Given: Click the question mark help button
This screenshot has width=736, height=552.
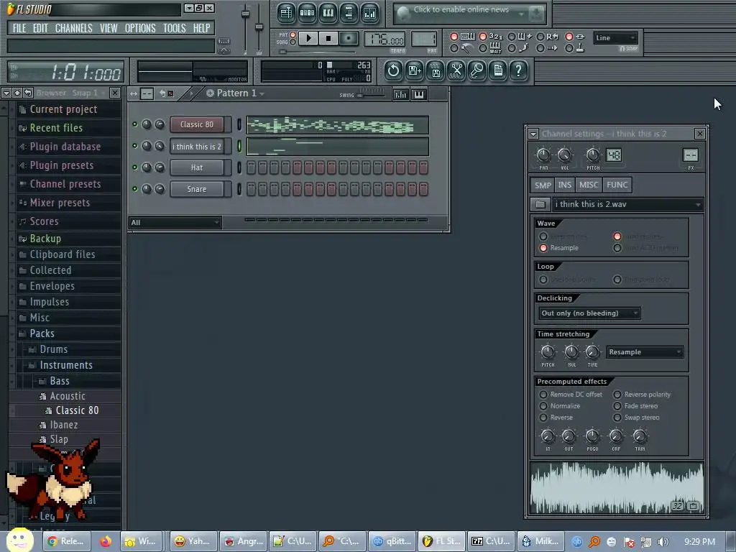Looking at the screenshot, I should (519, 71).
